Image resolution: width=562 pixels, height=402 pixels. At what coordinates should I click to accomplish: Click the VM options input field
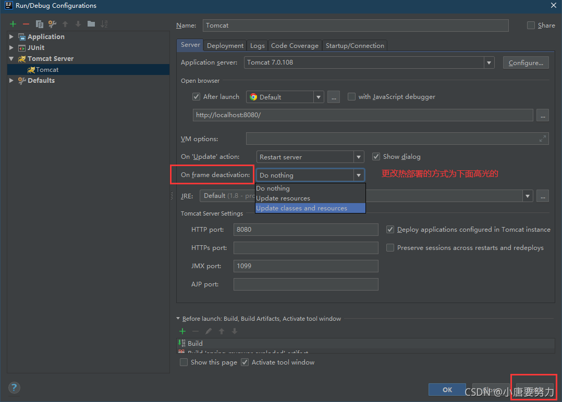[397, 139]
